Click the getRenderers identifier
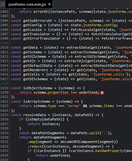The image size is (132, 161). click(36, 70)
